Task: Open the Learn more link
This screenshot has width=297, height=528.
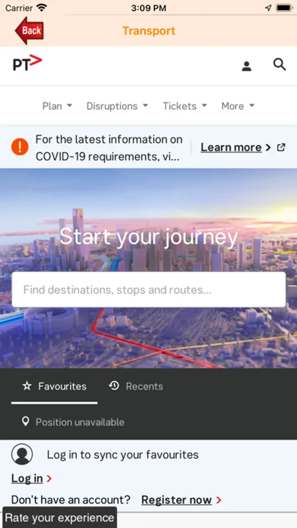Action: [231, 147]
